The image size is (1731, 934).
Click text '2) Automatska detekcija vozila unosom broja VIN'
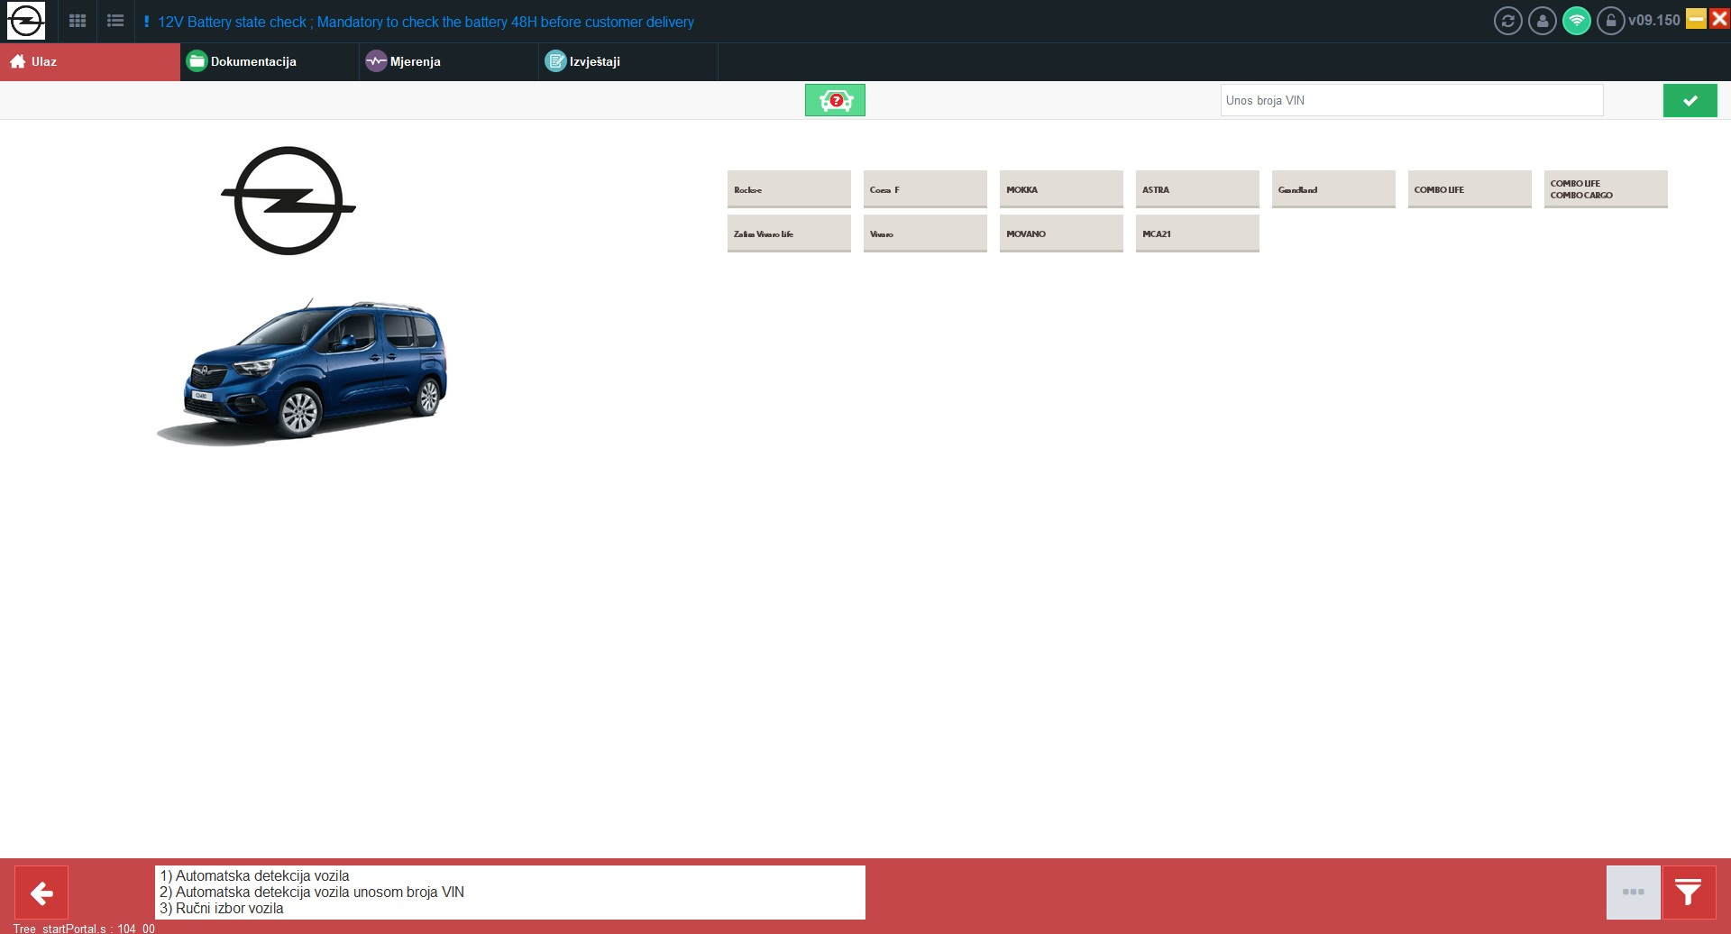312,892
